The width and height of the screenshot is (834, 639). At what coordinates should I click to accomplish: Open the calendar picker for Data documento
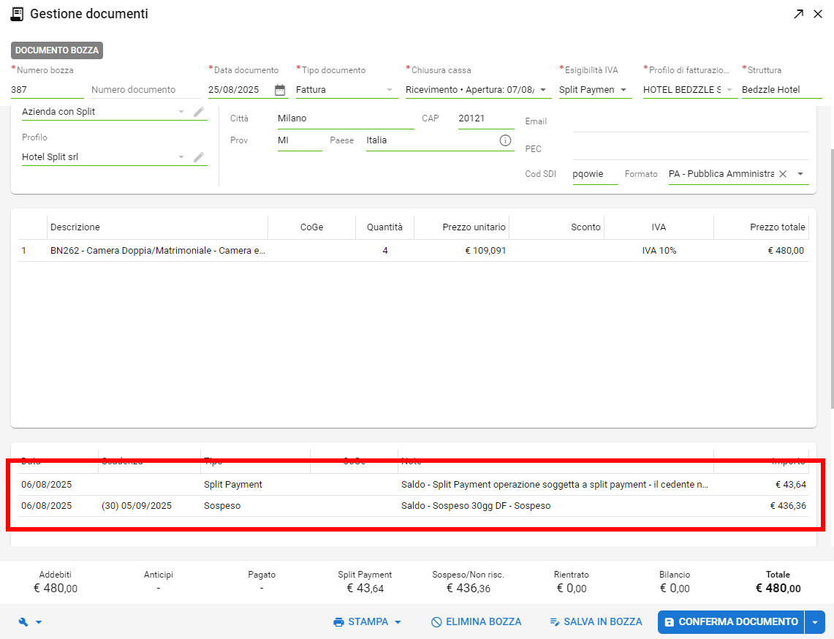pyautogui.click(x=280, y=90)
